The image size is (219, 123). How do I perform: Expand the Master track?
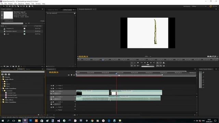coord(57,110)
